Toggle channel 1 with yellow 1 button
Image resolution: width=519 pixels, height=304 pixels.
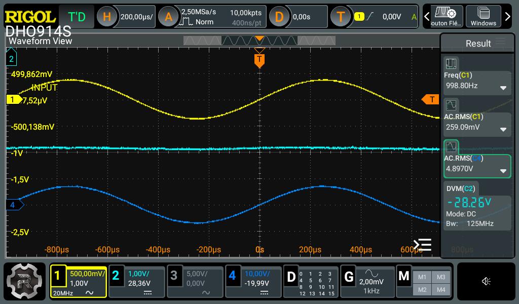point(57,276)
